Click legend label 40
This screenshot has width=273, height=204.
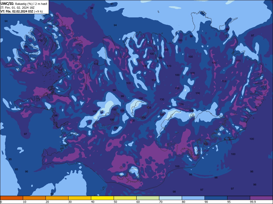click(93, 202)
